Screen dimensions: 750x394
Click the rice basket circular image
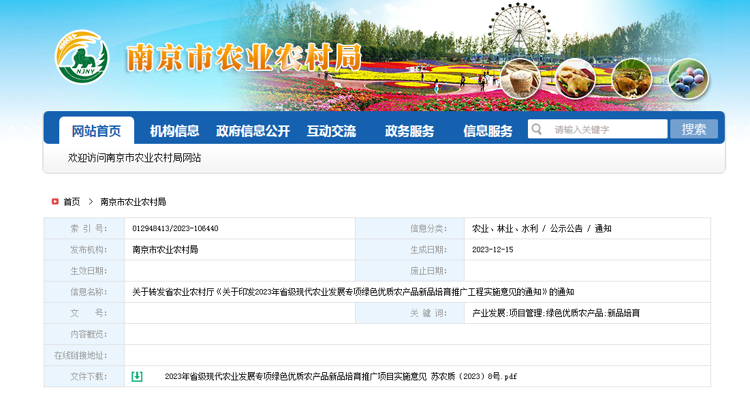520,78
